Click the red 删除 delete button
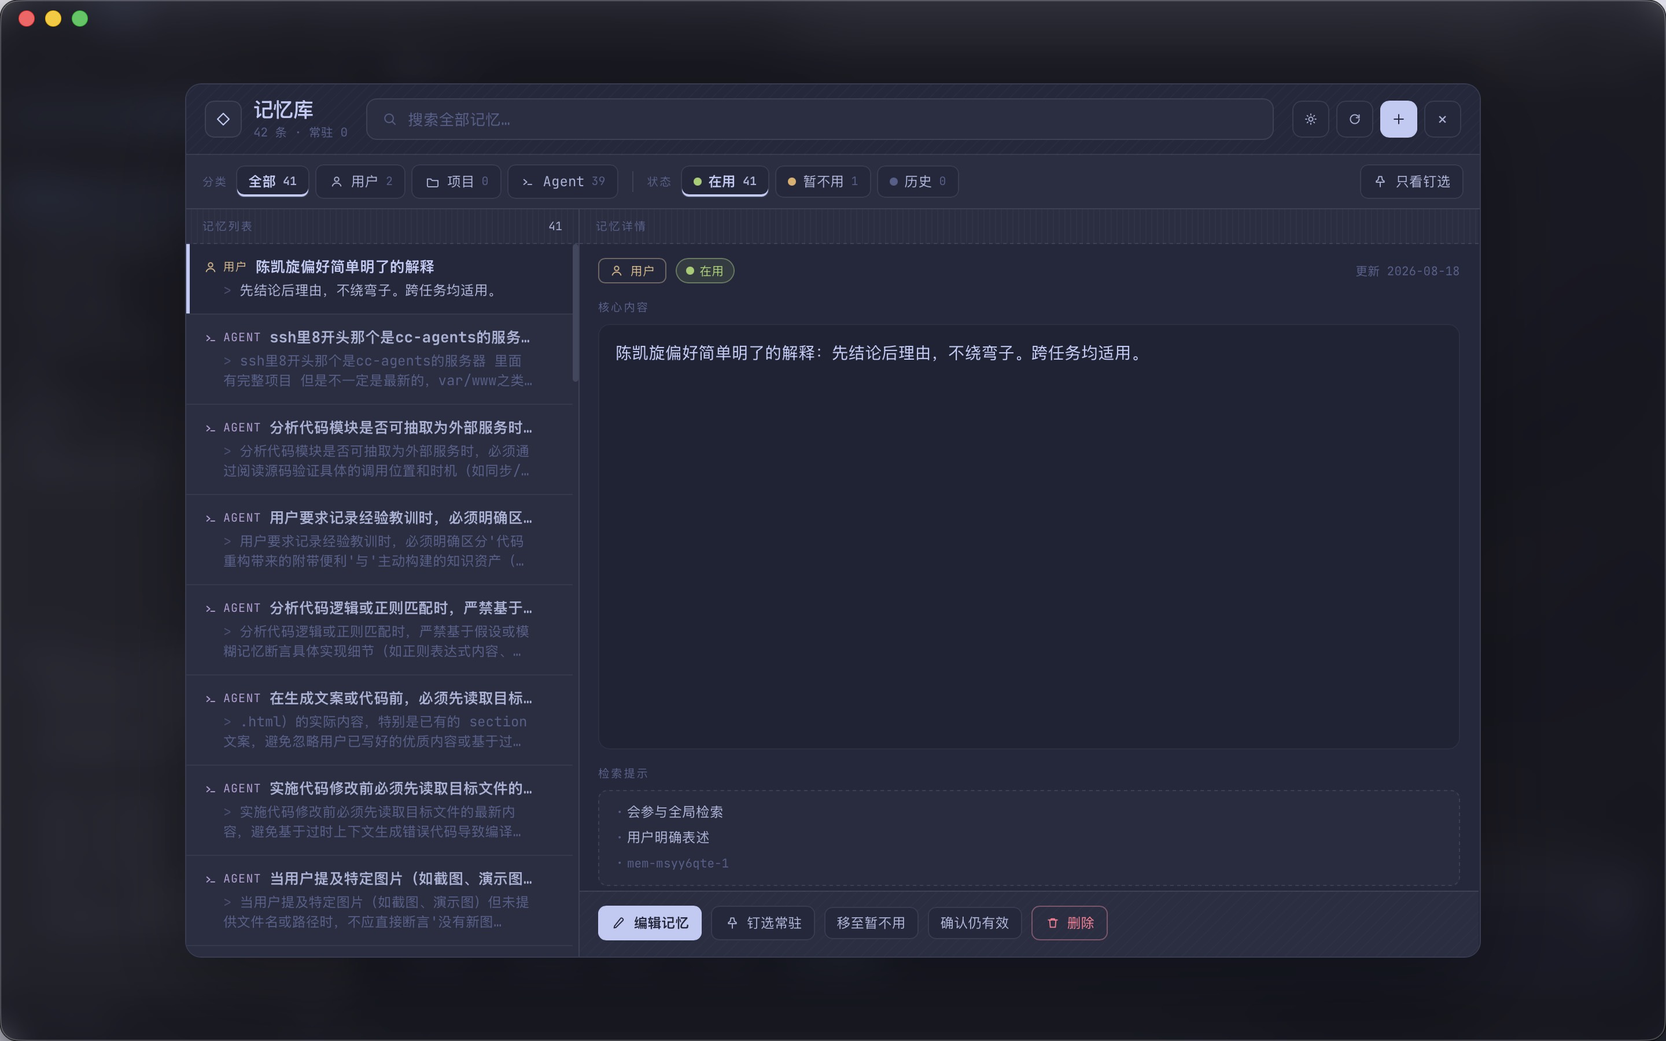Image resolution: width=1666 pixels, height=1041 pixels. click(x=1069, y=922)
